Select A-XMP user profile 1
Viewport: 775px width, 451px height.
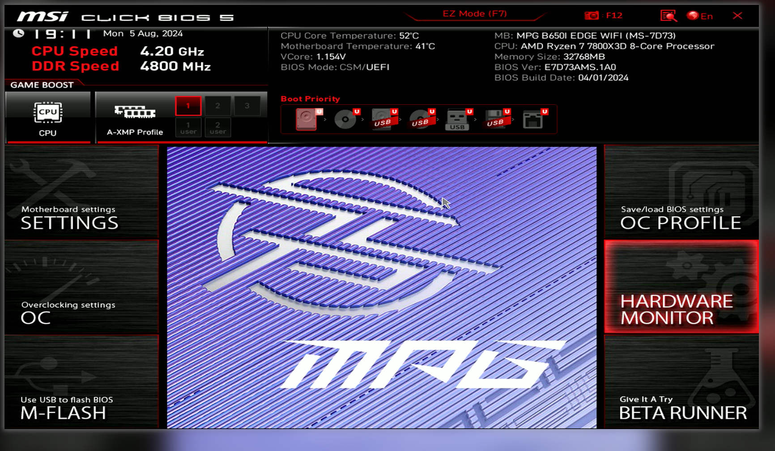(x=188, y=128)
